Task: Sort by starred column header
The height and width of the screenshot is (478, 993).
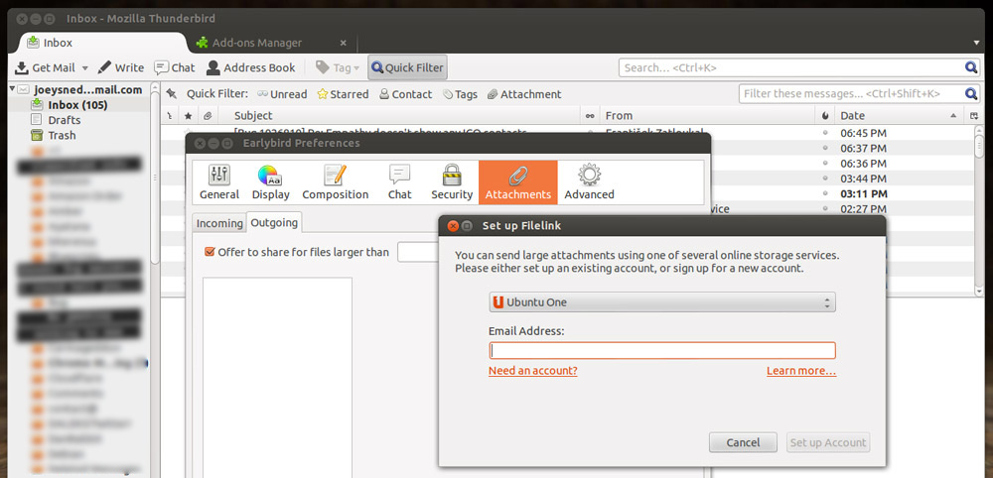Action: (188, 116)
